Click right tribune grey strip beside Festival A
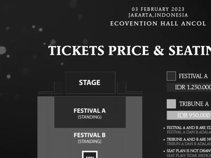Viewport: 211px width, 158px height. point(134,112)
